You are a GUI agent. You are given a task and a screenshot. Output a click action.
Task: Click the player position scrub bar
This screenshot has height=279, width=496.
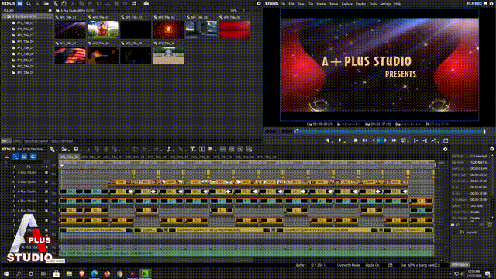coord(390,132)
